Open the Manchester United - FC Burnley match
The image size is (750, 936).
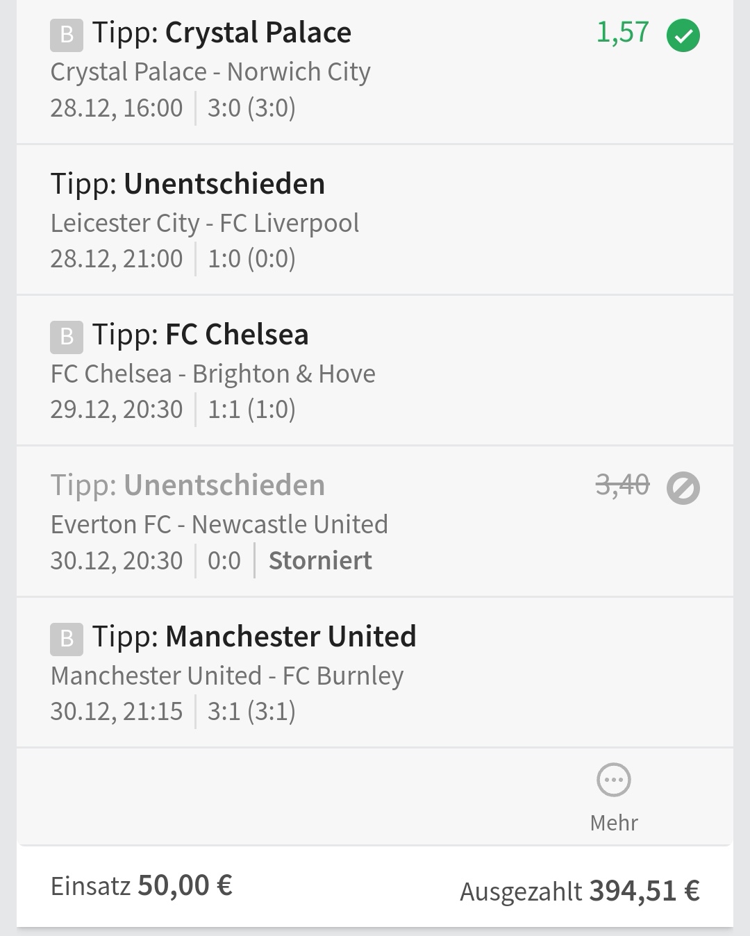pos(227,676)
